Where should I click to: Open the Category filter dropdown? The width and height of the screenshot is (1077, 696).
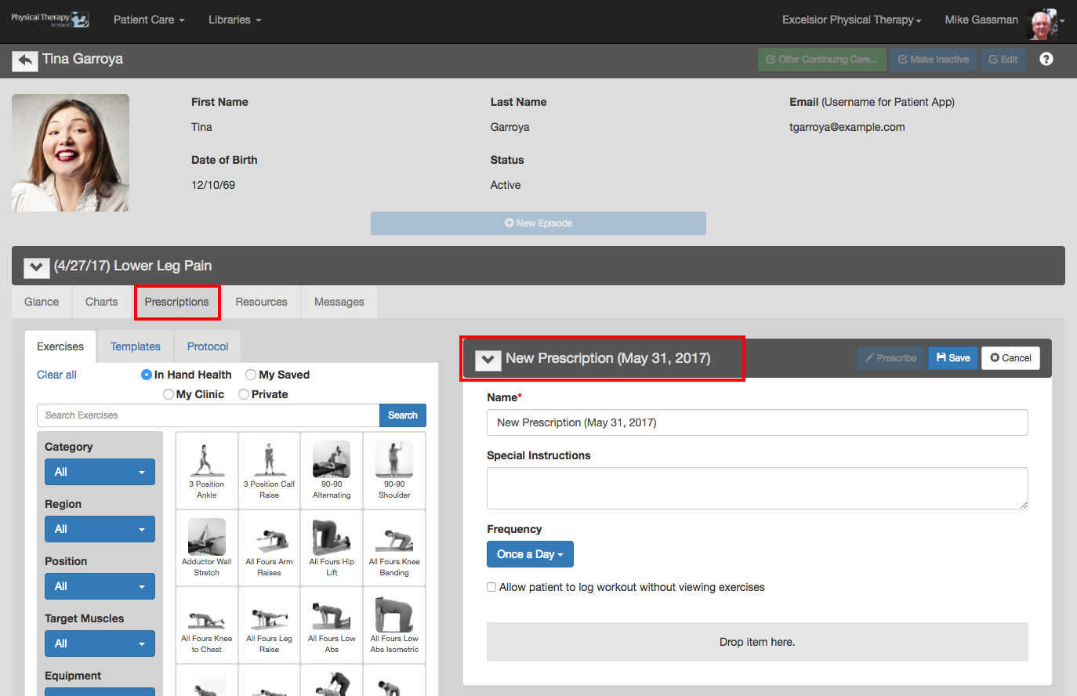pos(100,472)
